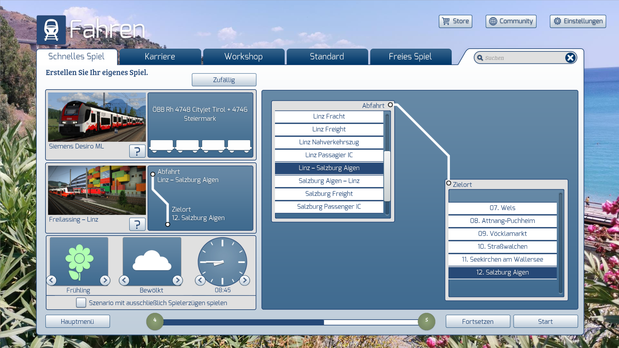Viewport: 619px width, 348px height.
Task: Select the Freilassing – Linz route thumbnail
Action: pos(97,190)
